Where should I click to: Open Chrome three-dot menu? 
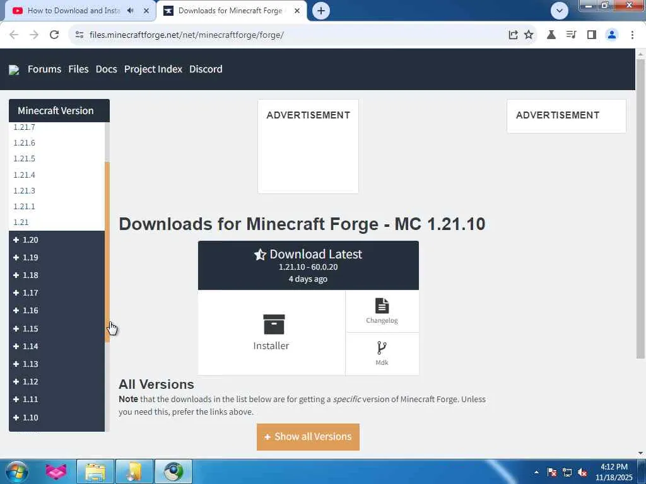(632, 35)
